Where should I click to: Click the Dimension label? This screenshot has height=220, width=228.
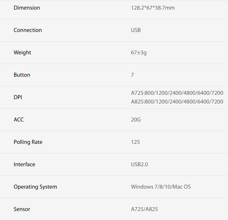tap(27, 8)
